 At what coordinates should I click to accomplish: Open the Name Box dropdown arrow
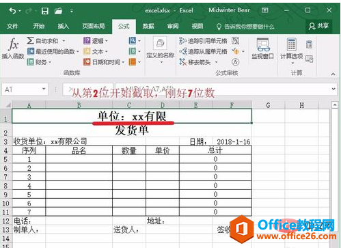tap(44, 89)
